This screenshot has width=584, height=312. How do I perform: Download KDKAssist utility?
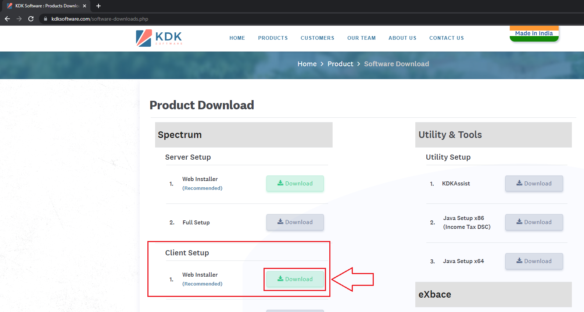[534, 183]
